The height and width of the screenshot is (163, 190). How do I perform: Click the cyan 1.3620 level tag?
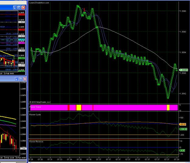(22, 40)
